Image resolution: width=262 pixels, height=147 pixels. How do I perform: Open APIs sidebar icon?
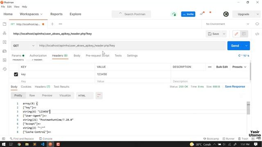tap(5, 33)
